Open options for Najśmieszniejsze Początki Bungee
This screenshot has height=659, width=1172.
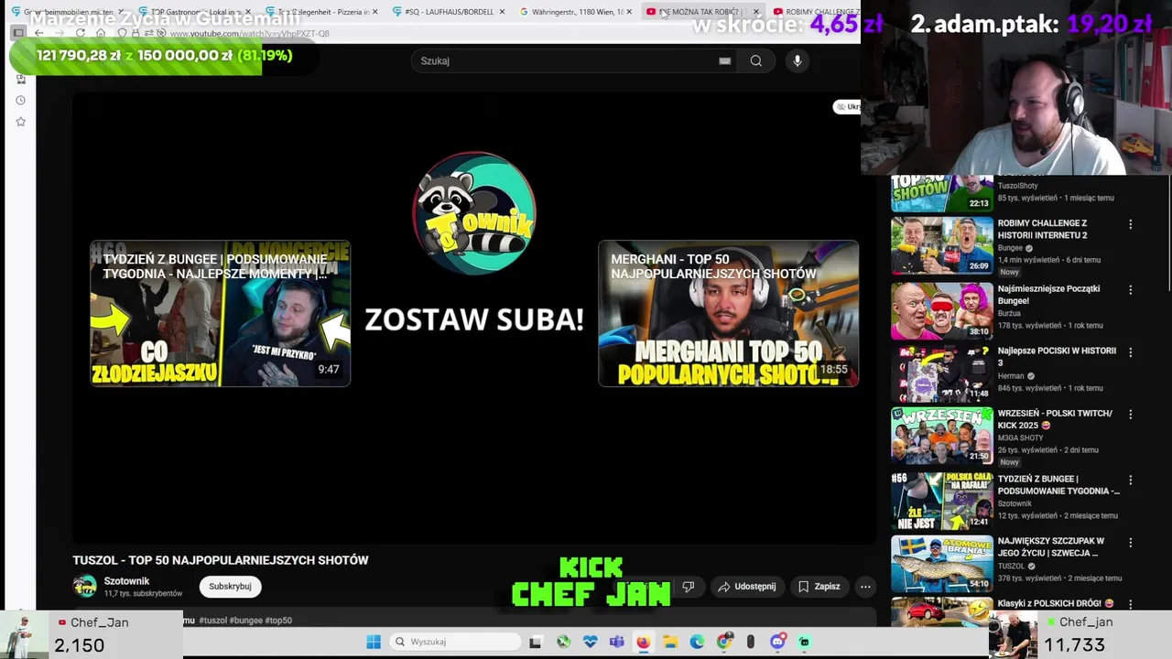click(x=1130, y=290)
